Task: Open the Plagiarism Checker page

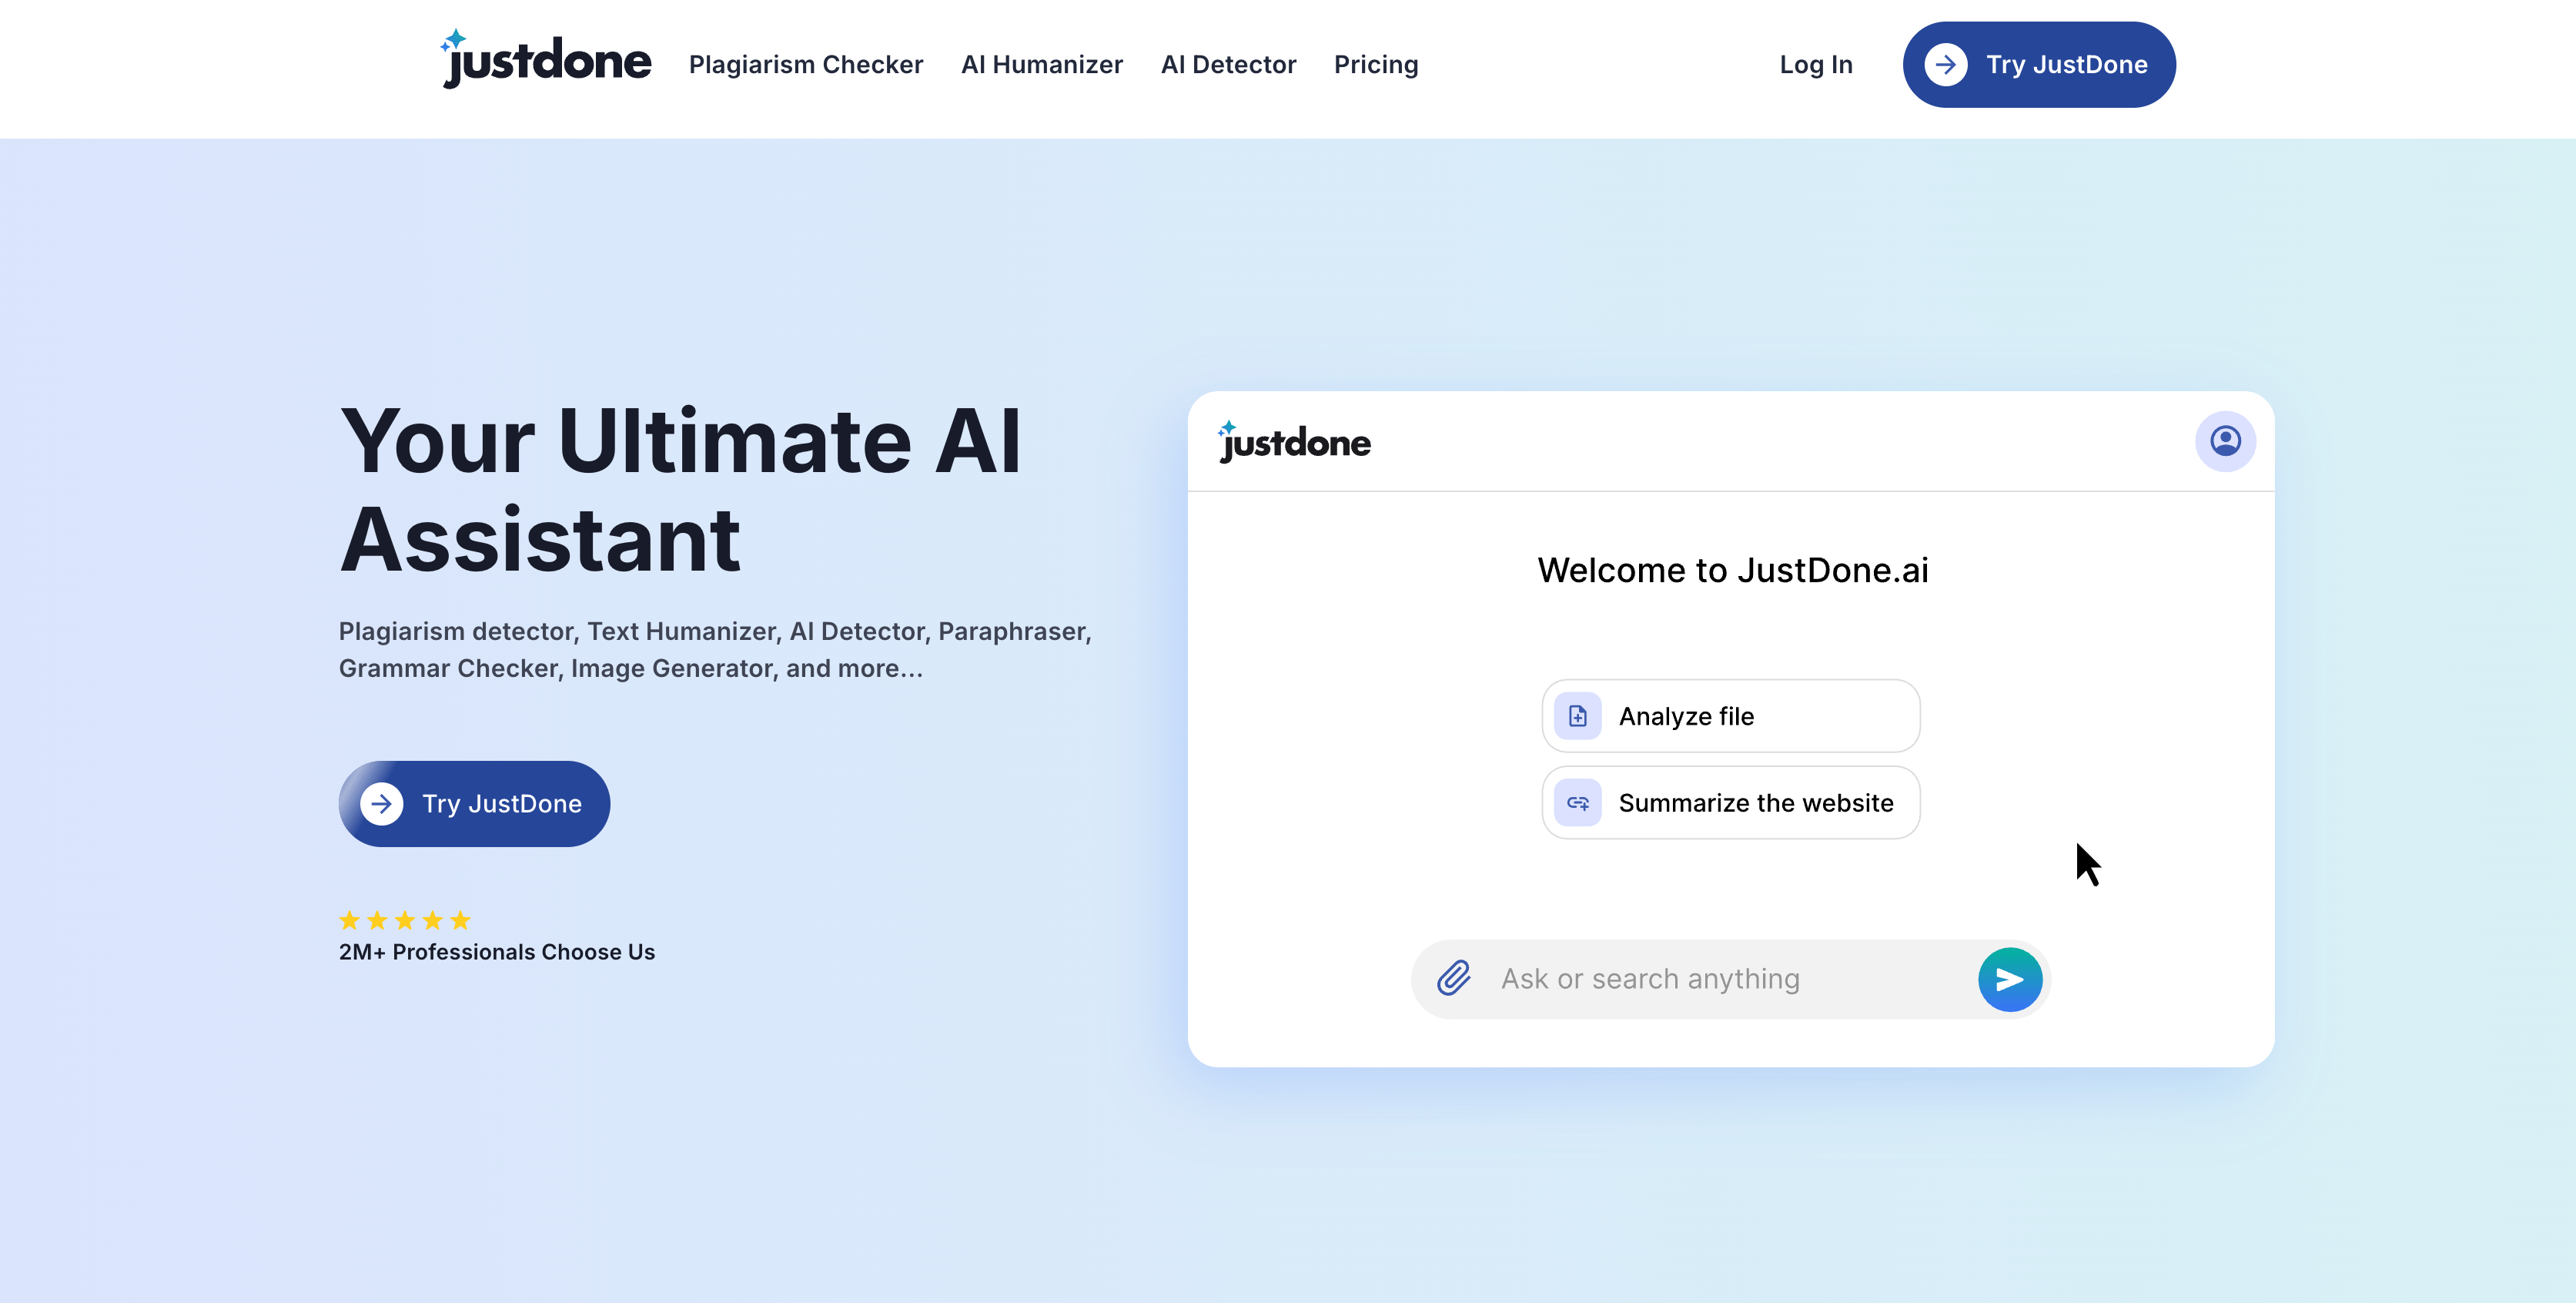Action: [806, 64]
